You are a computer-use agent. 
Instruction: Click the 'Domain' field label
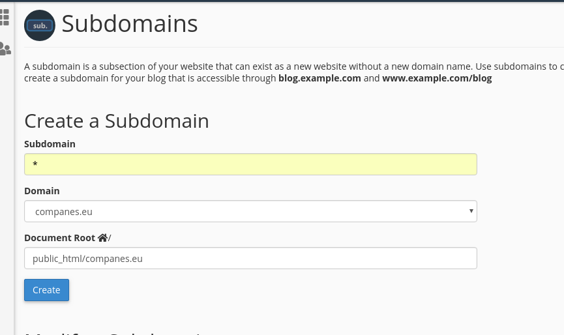[42, 191]
